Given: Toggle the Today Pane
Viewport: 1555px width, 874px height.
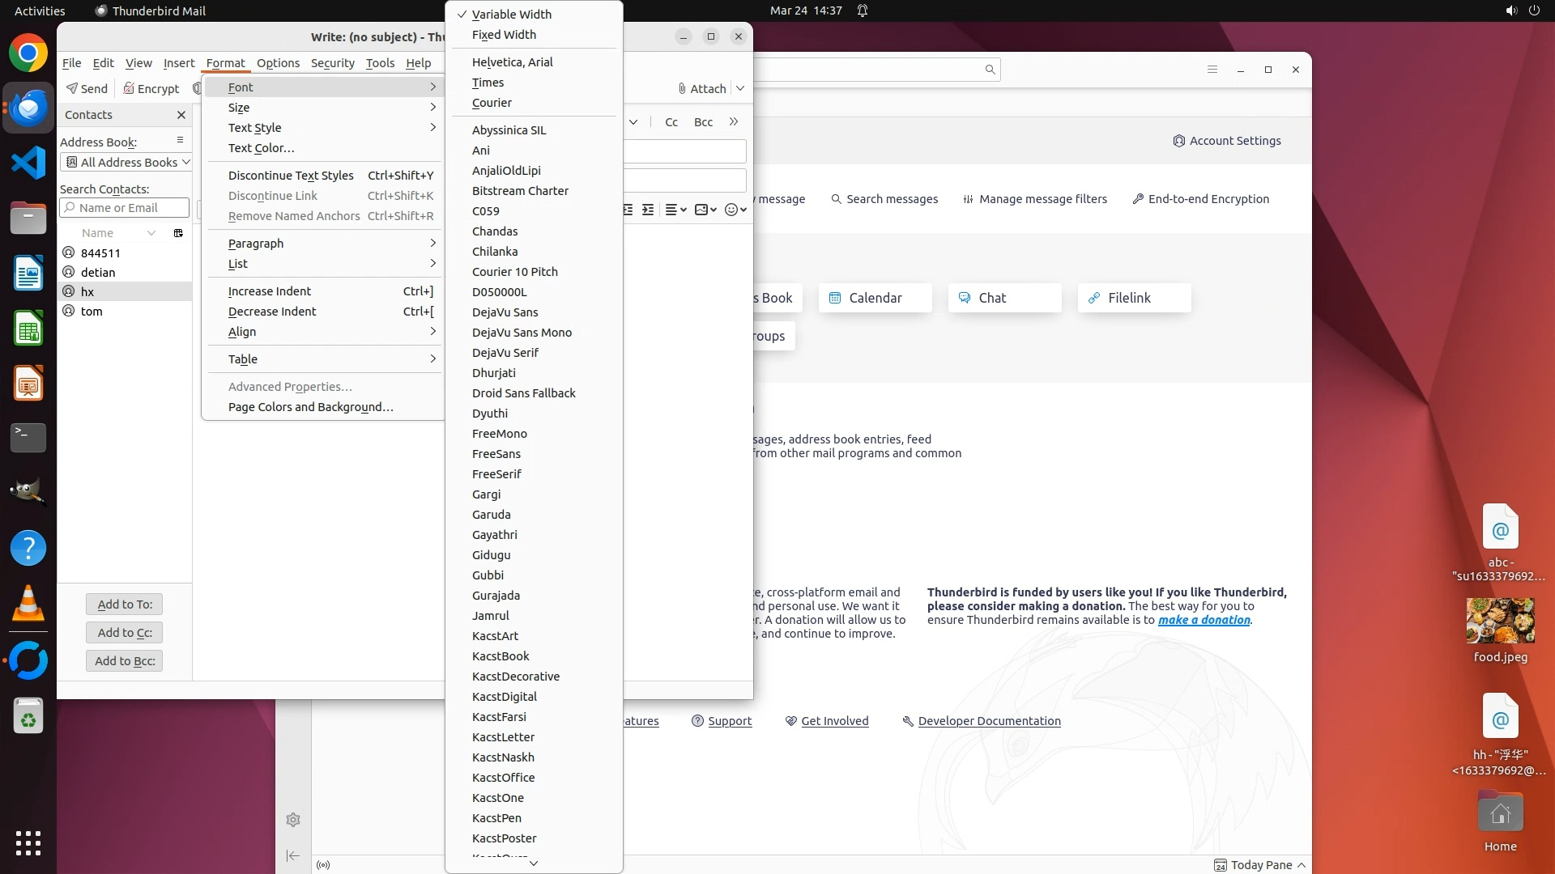Looking at the screenshot, I should [1260, 865].
